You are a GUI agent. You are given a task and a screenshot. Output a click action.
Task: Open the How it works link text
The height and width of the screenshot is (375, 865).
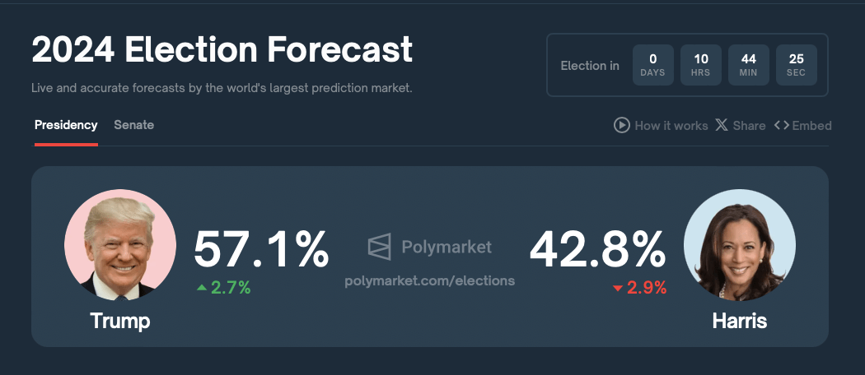(x=671, y=126)
